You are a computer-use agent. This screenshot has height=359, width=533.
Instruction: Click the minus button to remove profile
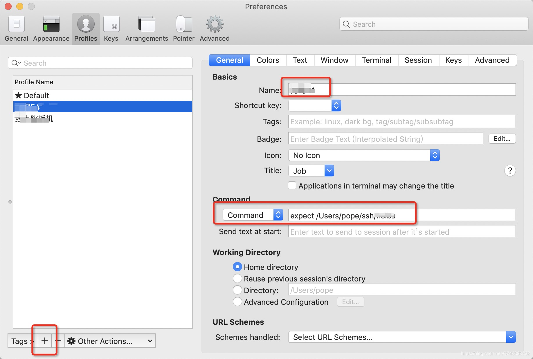click(58, 341)
